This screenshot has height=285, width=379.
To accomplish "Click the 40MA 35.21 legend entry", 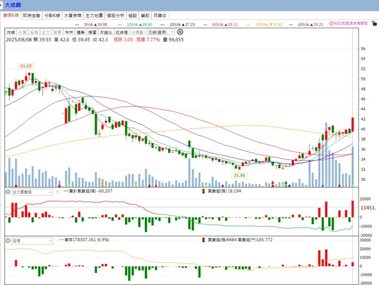I will coord(306,25).
